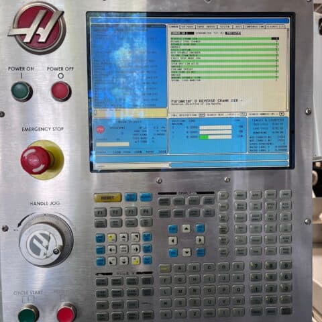Tap the cursor up arrow key
This screenshot has width=322, height=322.
[x=186, y=229]
